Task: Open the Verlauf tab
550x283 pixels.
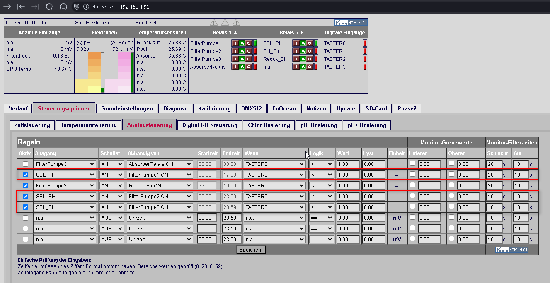Action: pyautogui.click(x=18, y=108)
